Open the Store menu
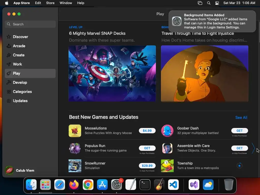 (x=50, y=3)
